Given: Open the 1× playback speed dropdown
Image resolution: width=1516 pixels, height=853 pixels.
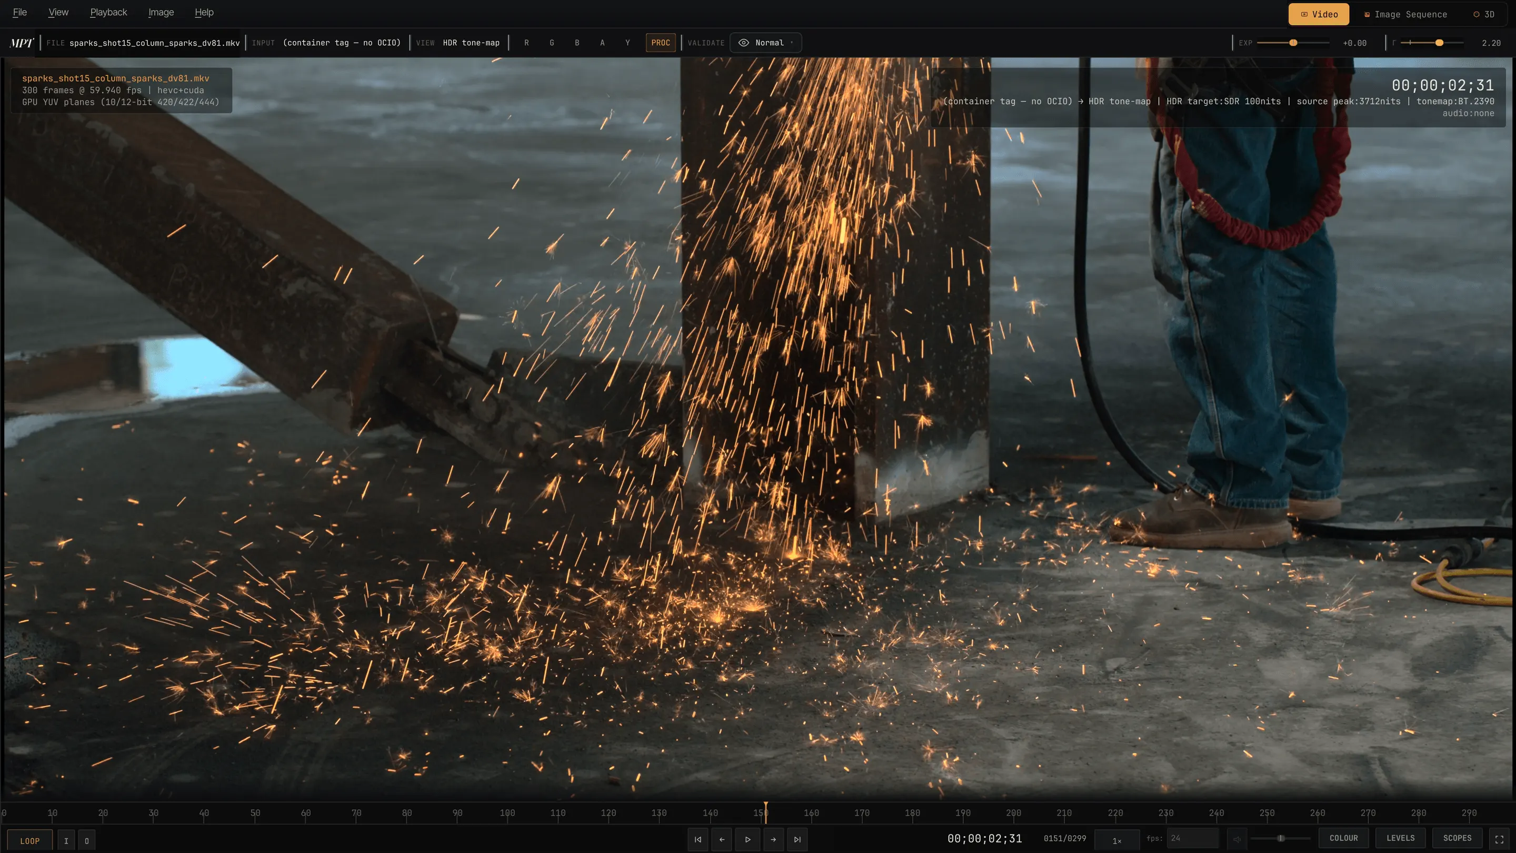Looking at the screenshot, I should tap(1117, 840).
